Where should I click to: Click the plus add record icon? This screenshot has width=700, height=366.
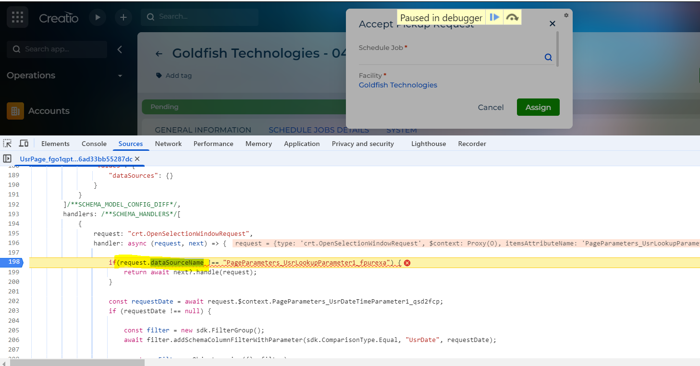(123, 17)
